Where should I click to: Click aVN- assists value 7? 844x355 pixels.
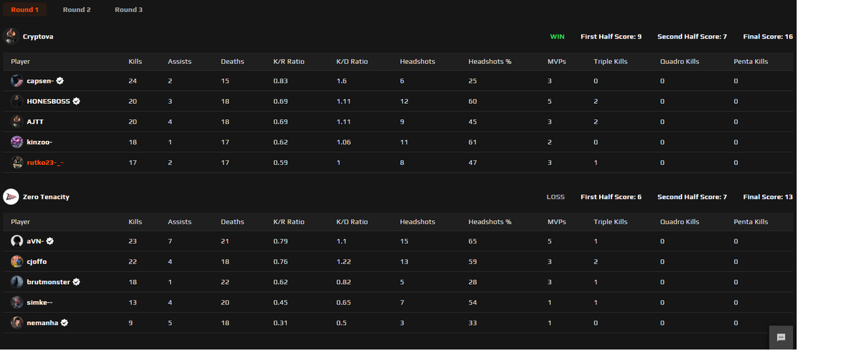[170, 241]
